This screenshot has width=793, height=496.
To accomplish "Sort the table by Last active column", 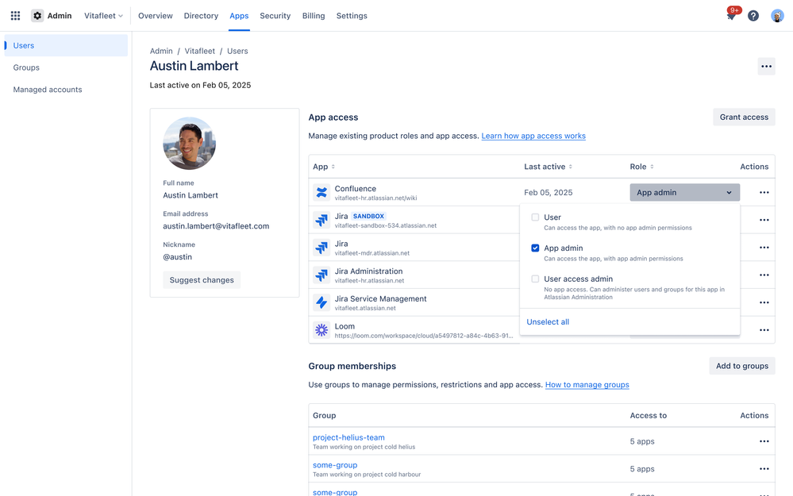I will pyautogui.click(x=549, y=167).
